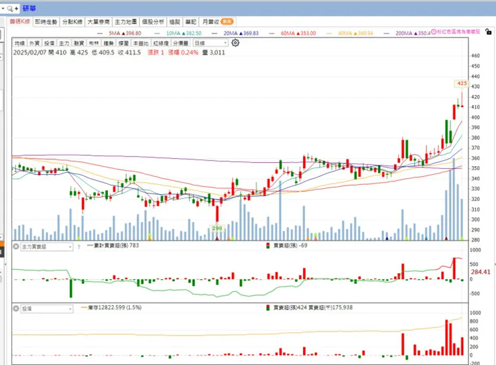Click the 研華 stock name title
Image resolution: width=496 pixels, height=365 pixels.
point(29,9)
